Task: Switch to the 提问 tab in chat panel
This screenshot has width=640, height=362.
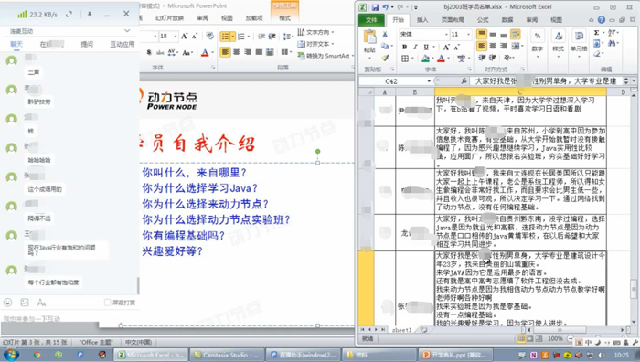Action: [x=87, y=44]
